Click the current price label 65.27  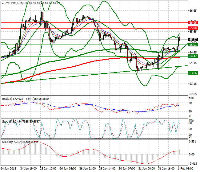193,39
